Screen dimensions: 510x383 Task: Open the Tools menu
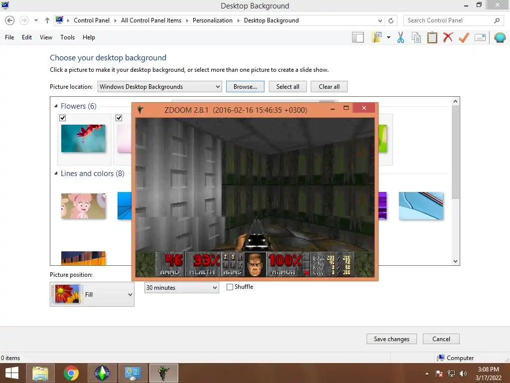(x=67, y=37)
